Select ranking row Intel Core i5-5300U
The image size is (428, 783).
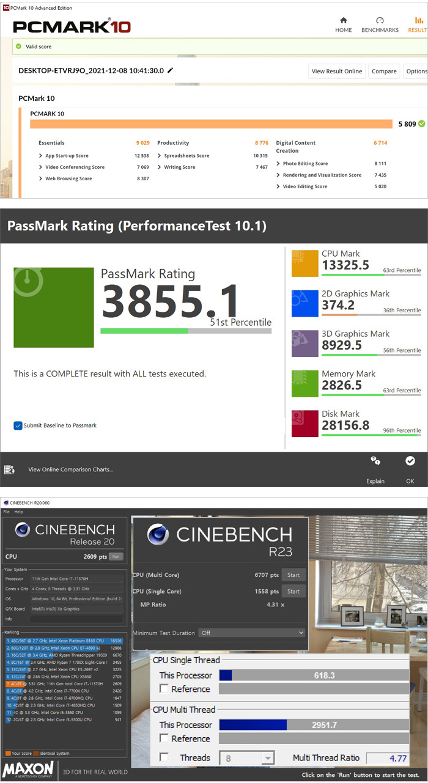64,719
